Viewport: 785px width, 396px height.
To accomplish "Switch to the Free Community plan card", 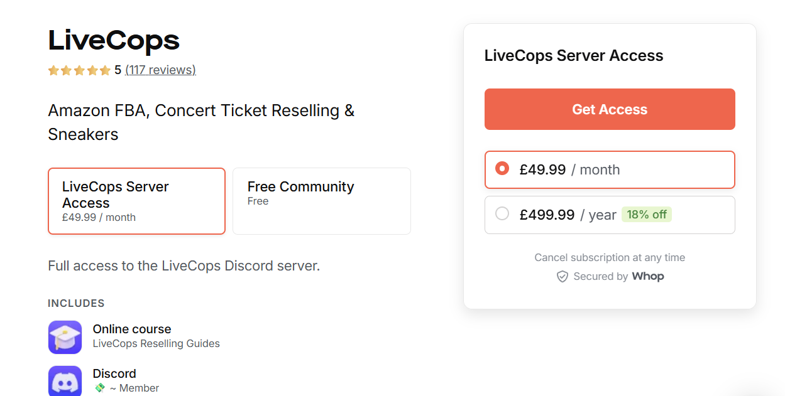I will [321, 201].
